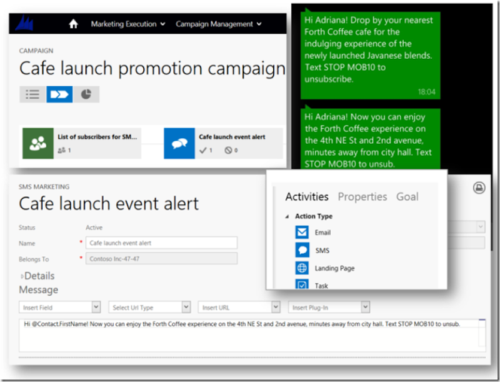500x382 pixels.
Task: Click the Message section heading
Action: [x=39, y=290]
